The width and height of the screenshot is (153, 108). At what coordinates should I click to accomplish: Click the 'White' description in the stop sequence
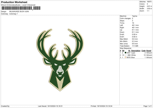coord(133,55)
